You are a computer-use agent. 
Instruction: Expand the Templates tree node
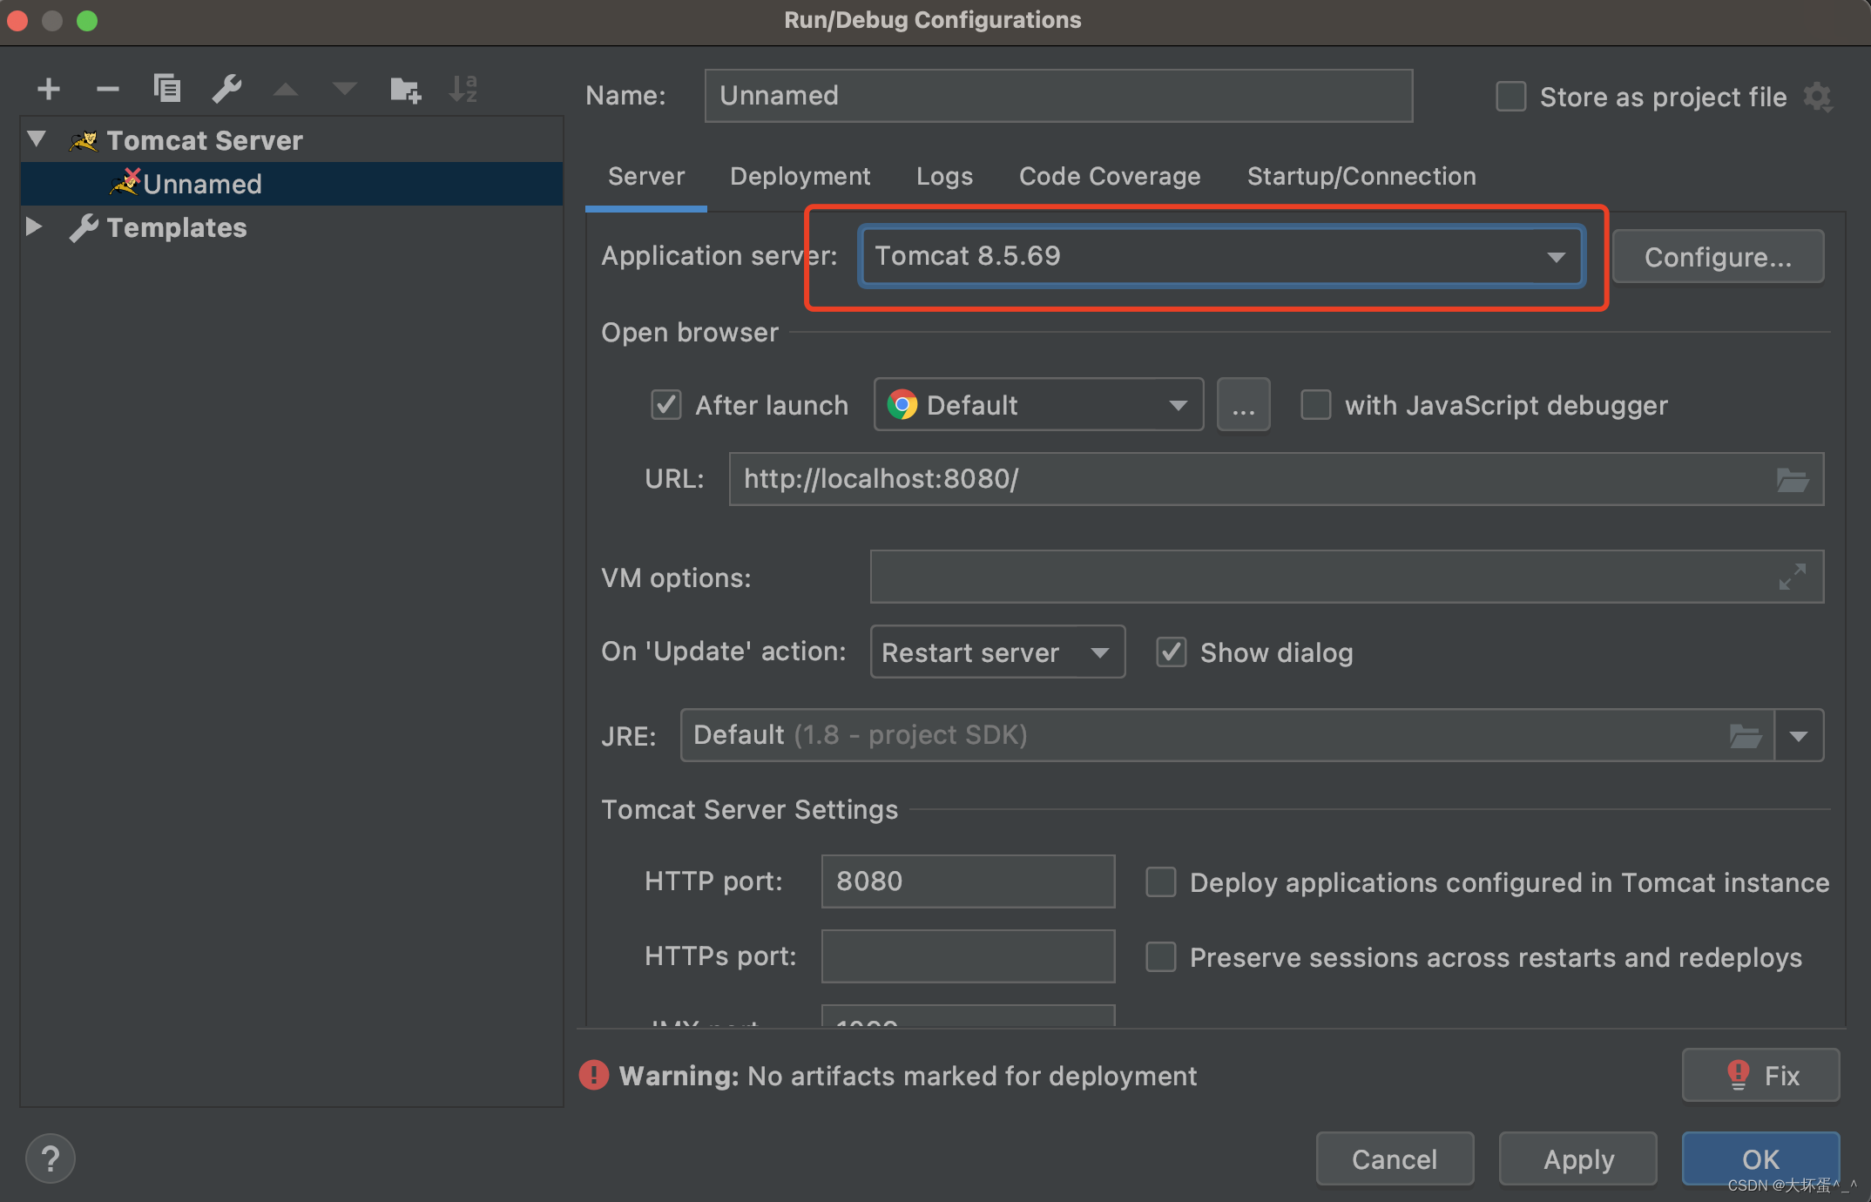tap(34, 226)
